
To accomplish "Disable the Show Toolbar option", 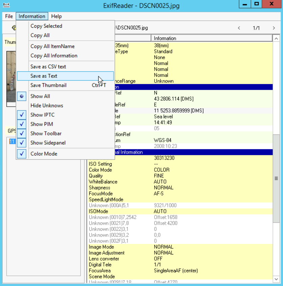I will (46, 133).
